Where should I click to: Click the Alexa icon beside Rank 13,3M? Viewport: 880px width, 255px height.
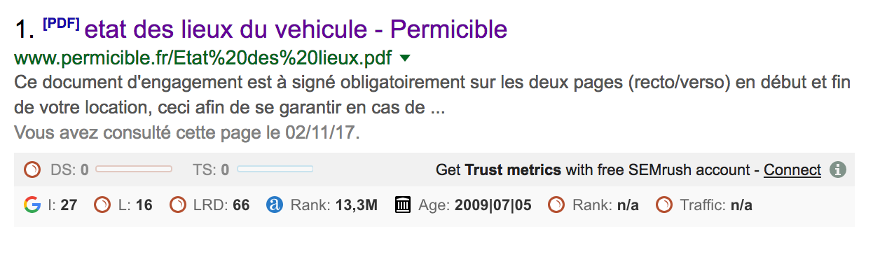tap(275, 205)
